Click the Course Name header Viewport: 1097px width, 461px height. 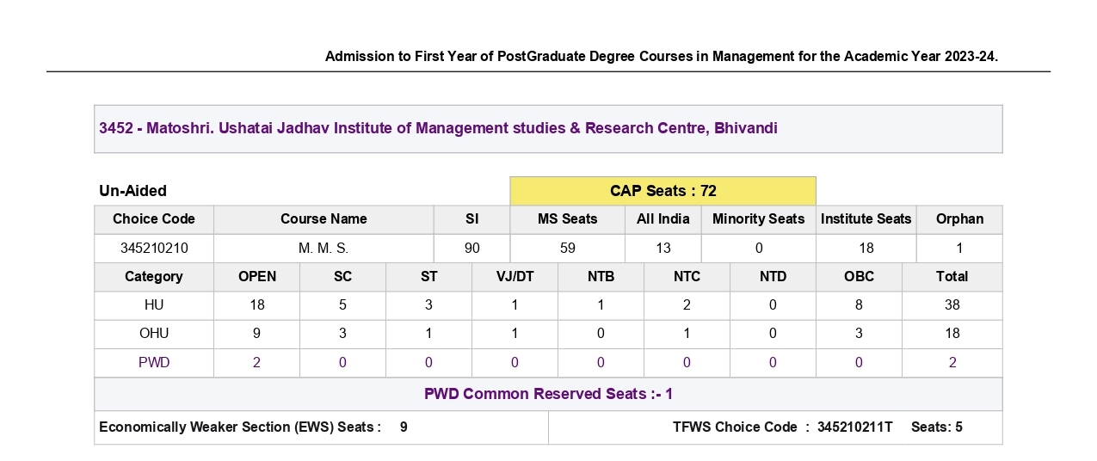coord(324,219)
